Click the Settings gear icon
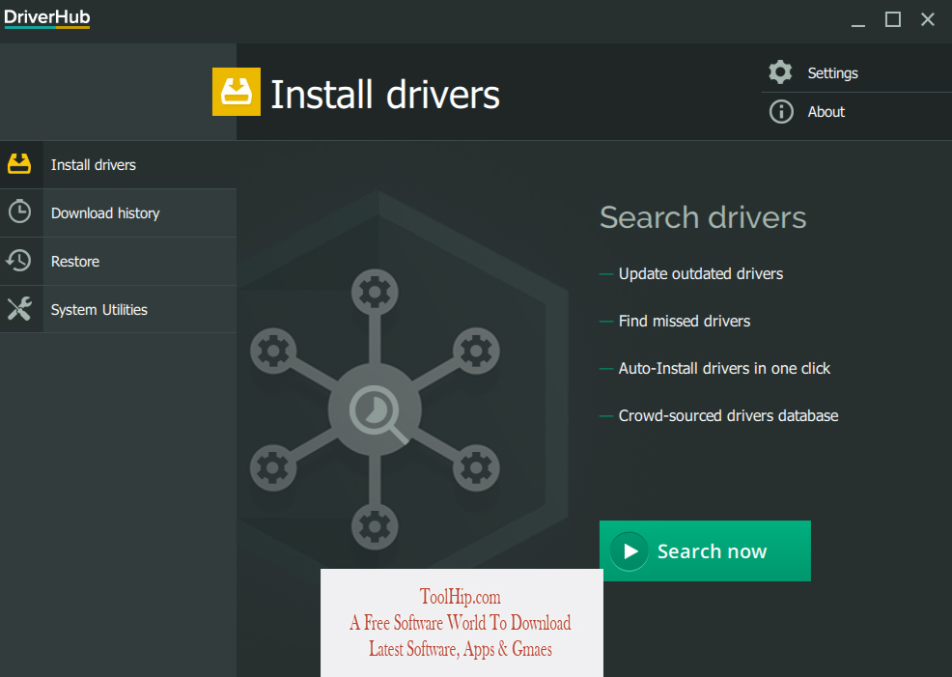Viewport: 952px width, 677px height. click(780, 72)
